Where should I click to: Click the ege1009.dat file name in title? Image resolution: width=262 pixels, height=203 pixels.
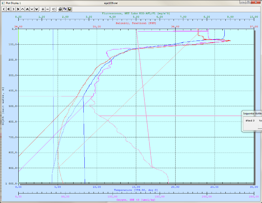(111, 3)
